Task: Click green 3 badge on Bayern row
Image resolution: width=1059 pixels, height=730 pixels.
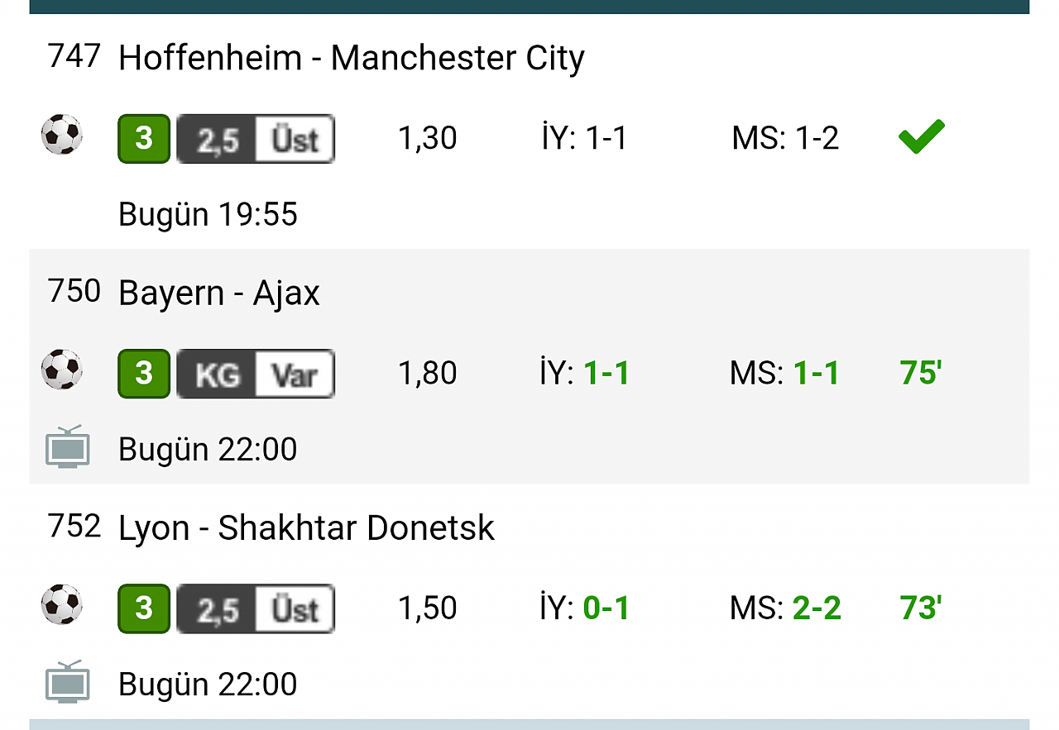Action: click(x=144, y=374)
